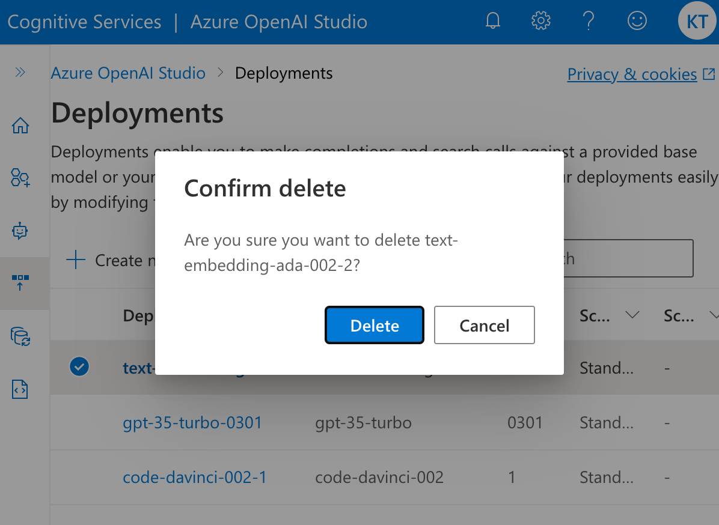This screenshot has width=719, height=525.
Task: Cancel the delete confirmation dialog
Action: pos(484,325)
